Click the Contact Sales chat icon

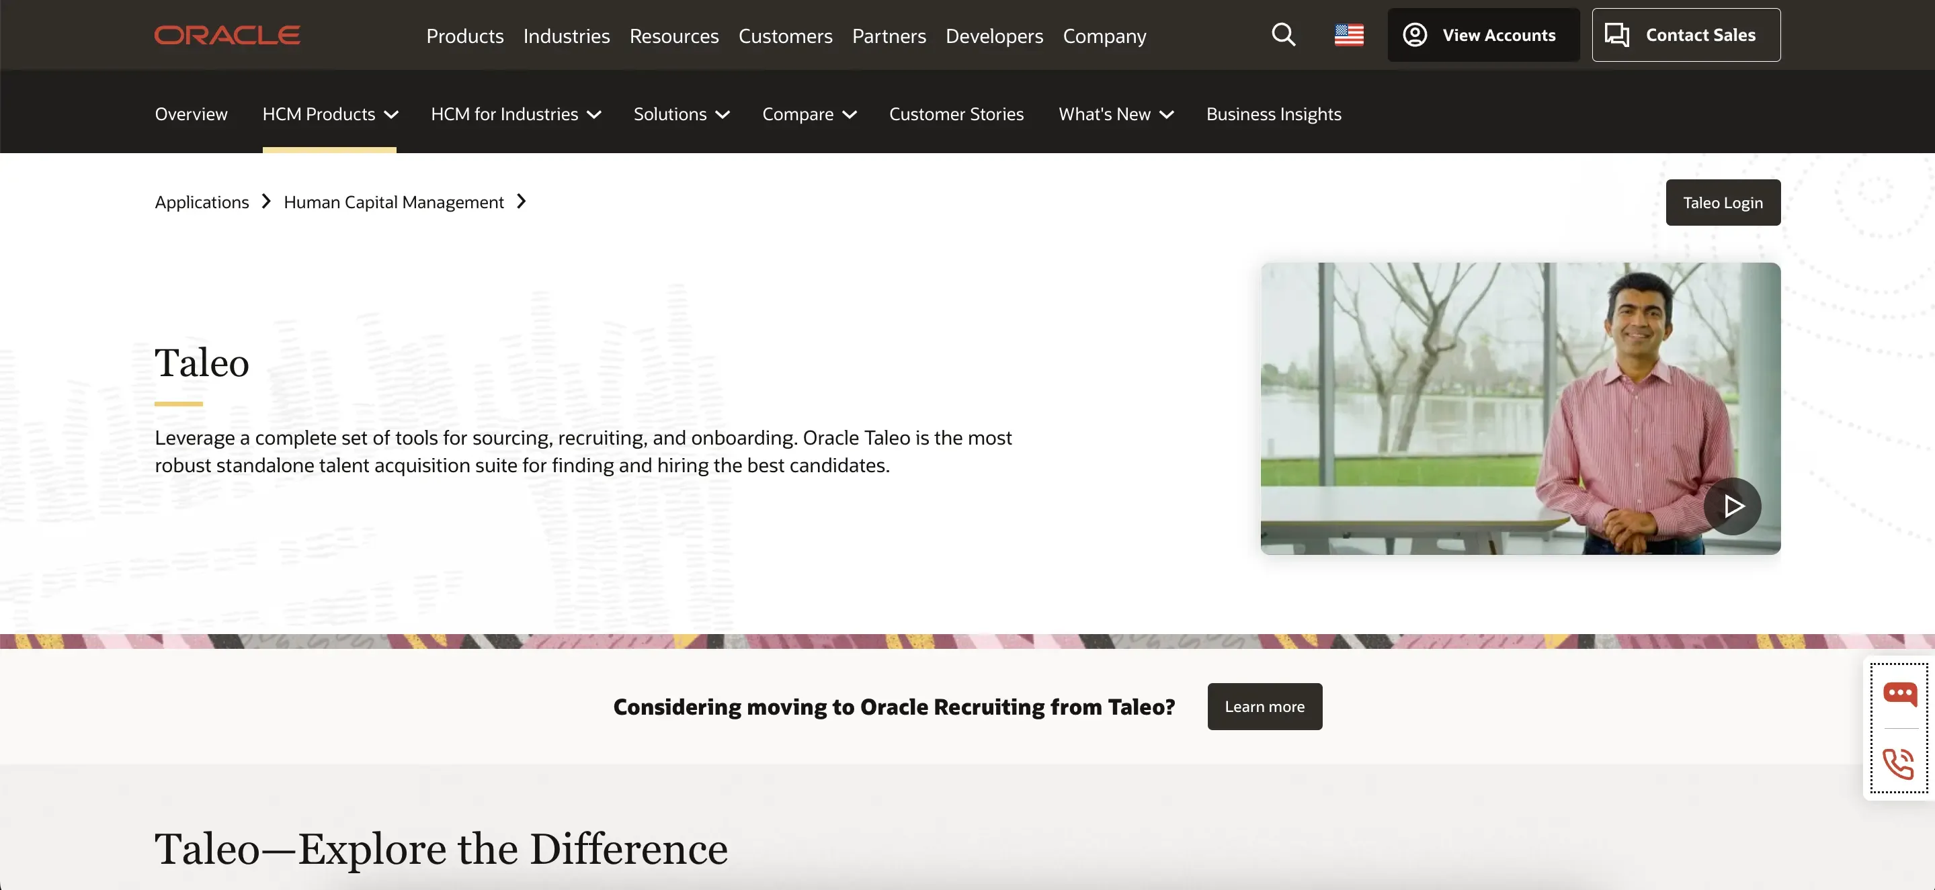pos(1616,34)
